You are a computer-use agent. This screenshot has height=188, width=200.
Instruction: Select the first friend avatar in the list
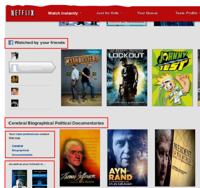[x=14, y=55]
